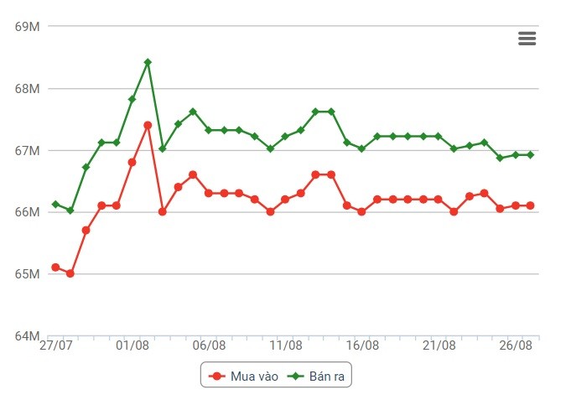Select the rightmost green Bán ra point

(x=531, y=155)
